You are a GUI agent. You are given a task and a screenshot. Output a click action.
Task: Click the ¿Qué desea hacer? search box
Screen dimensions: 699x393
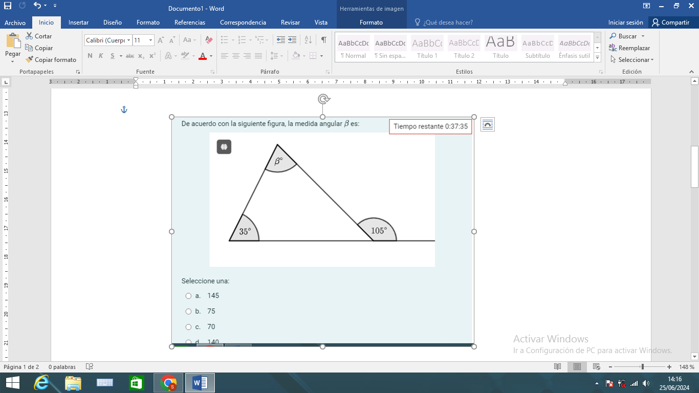coord(448,23)
